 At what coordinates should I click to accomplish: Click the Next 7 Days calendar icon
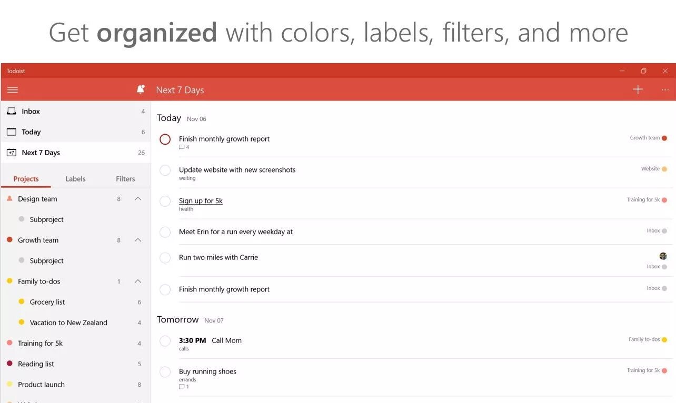tap(12, 153)
